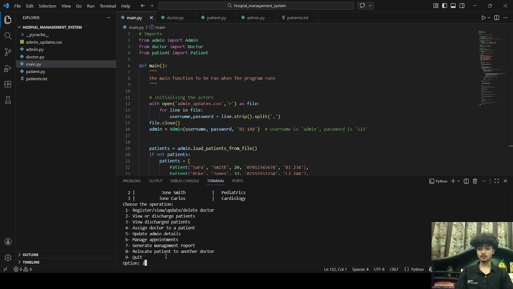Change file encoding via UTF-8

[x=379, y=269]
